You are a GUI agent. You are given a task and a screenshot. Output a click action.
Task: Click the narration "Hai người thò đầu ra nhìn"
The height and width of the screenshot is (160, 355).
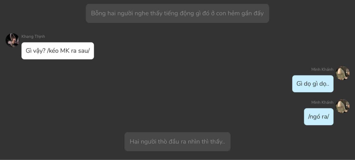177,142
